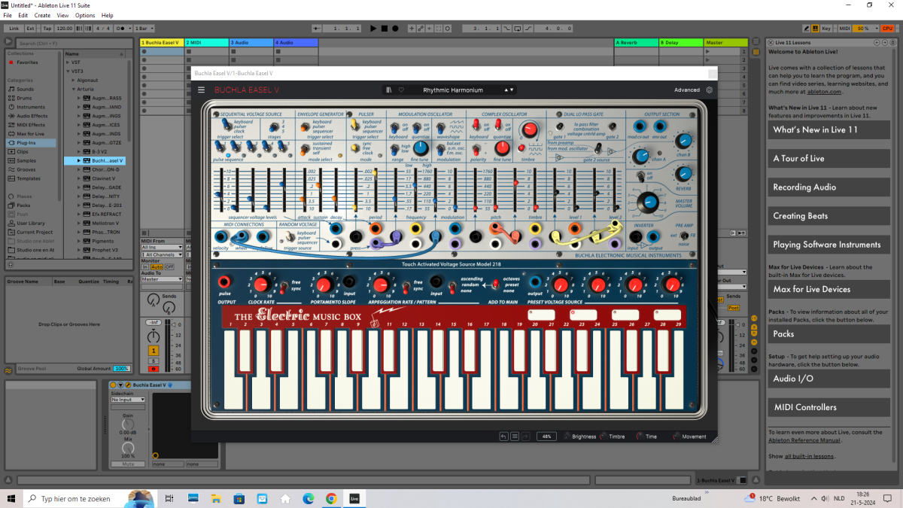Open Drums category in browser
This screenshot has height=508, width=903.
[25, 98]
